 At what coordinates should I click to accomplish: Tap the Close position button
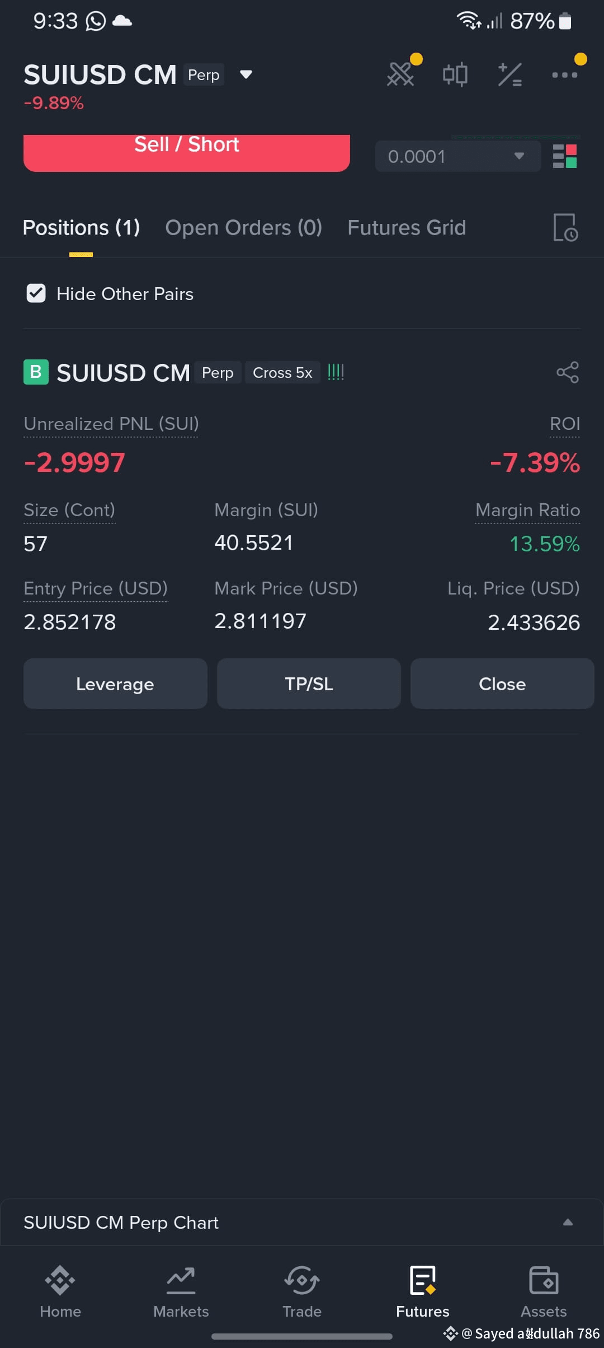(502, 684)
